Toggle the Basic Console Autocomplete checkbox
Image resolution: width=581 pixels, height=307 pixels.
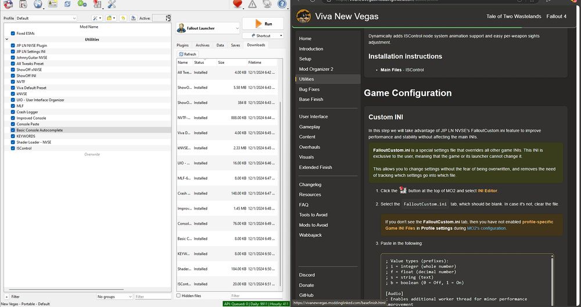pyautogui.click(x=13, y=130)
